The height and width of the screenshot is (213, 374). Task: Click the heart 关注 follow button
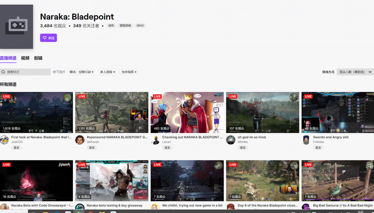click(x=49, y=38)
